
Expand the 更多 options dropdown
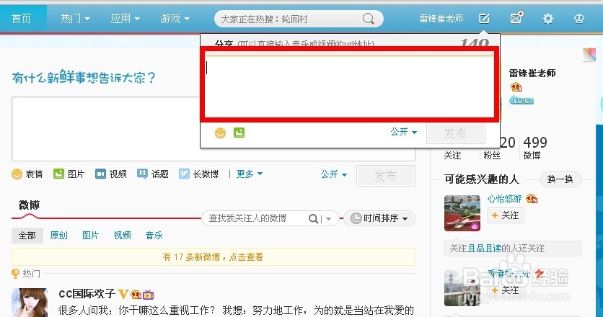point(249,174)
